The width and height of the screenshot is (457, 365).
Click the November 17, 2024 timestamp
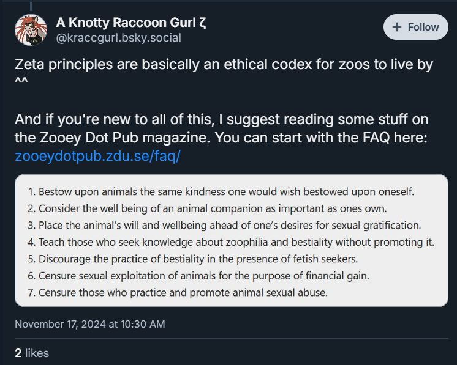tap(89, 324)
